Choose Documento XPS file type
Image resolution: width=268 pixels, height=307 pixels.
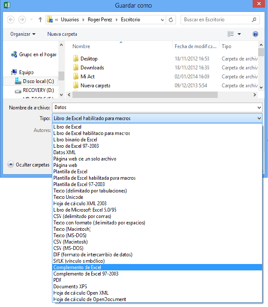tap(157, 287)
